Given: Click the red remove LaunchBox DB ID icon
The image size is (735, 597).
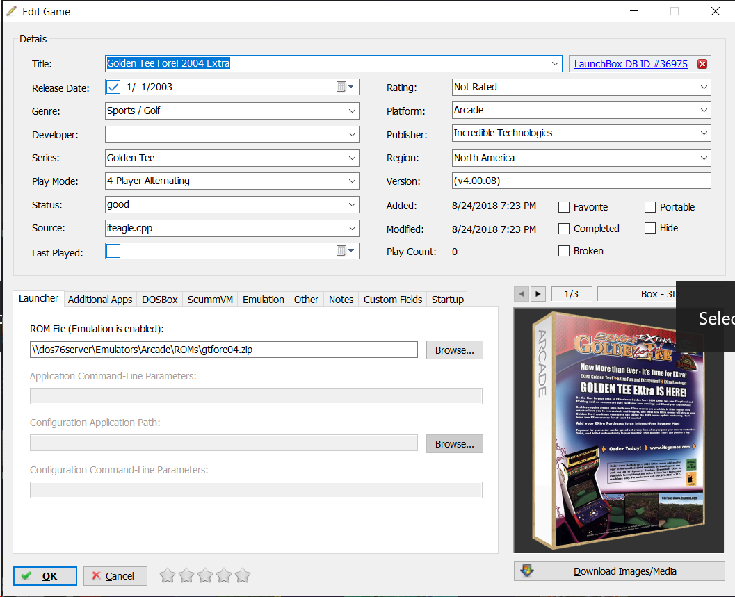Looking at the screenshot, I should [x=702, y=64].
